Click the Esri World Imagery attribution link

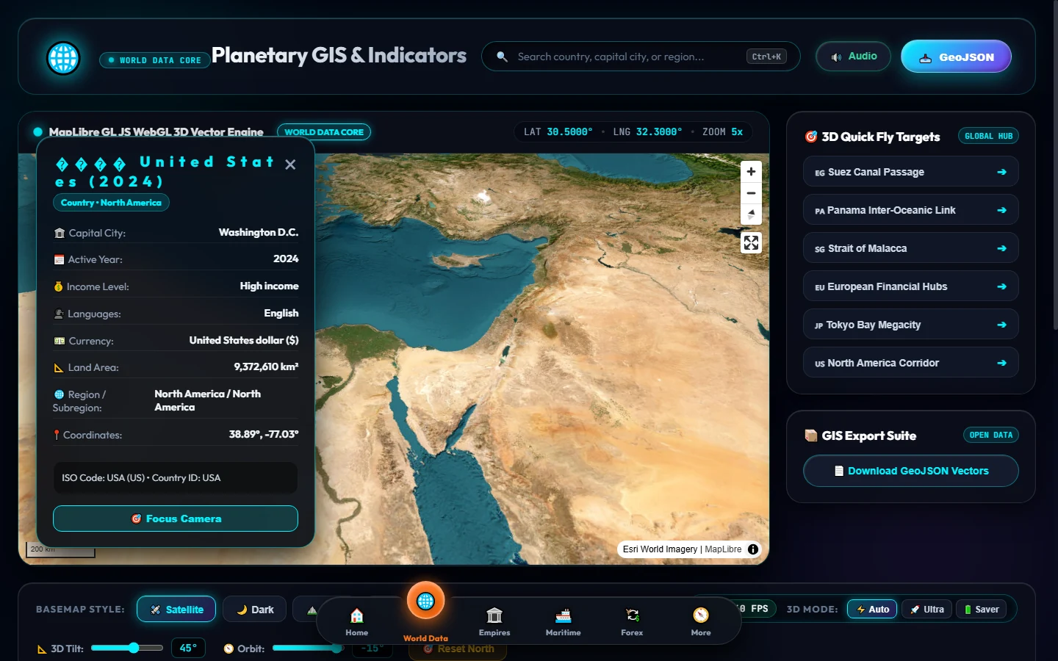click(660, 549)
